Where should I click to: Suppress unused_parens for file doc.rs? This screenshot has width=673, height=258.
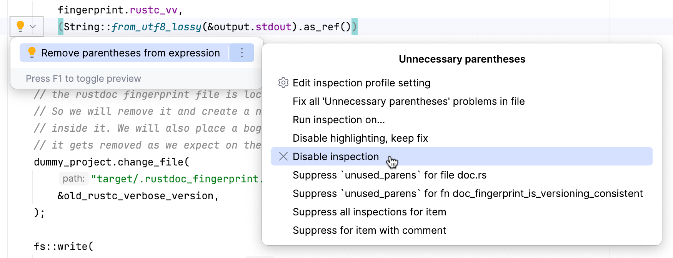click(389, 175)
